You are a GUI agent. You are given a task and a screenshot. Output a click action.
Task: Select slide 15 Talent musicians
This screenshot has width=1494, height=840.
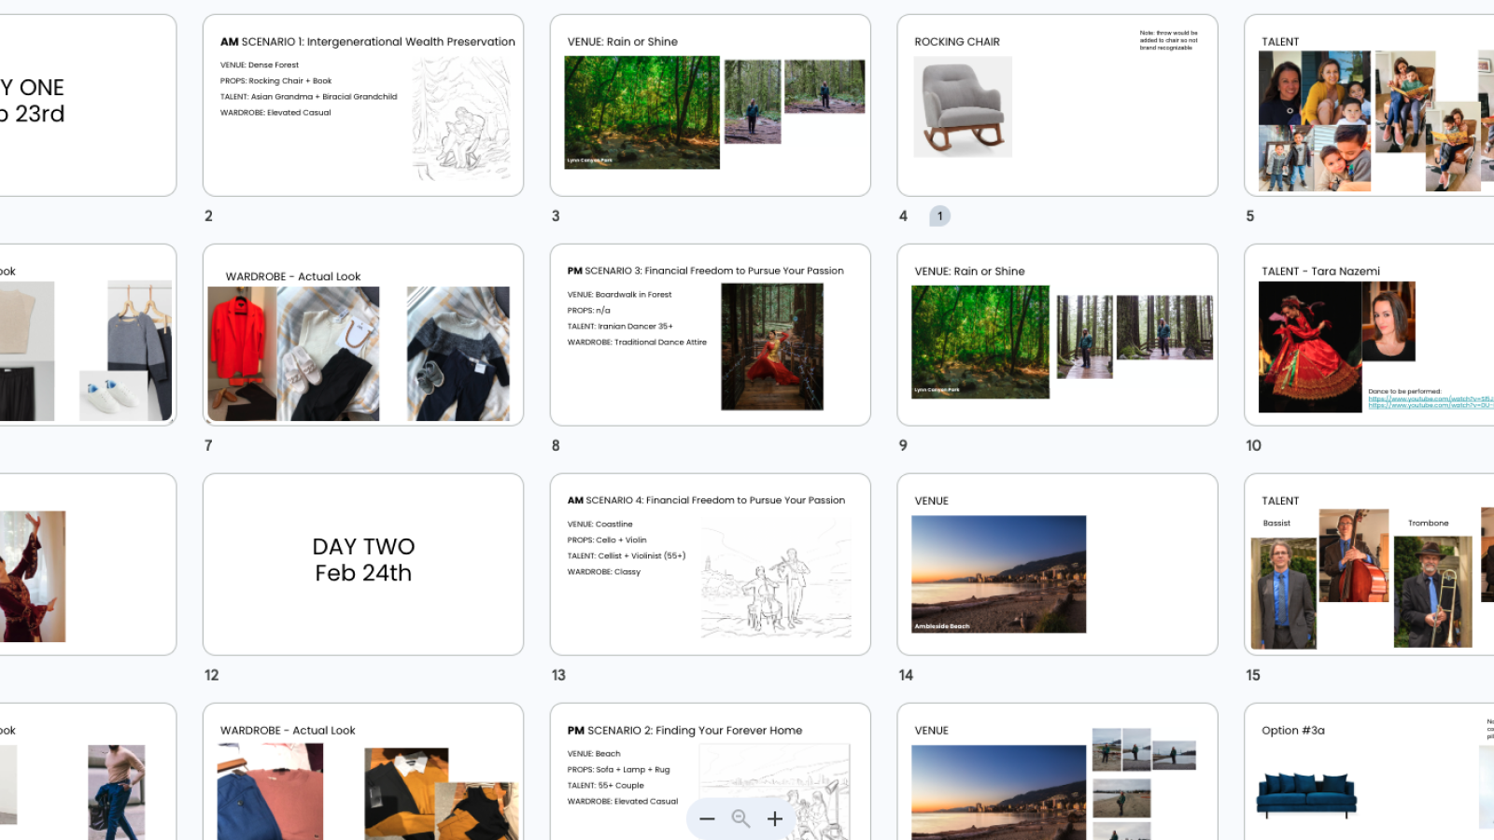click(1369, 565)
